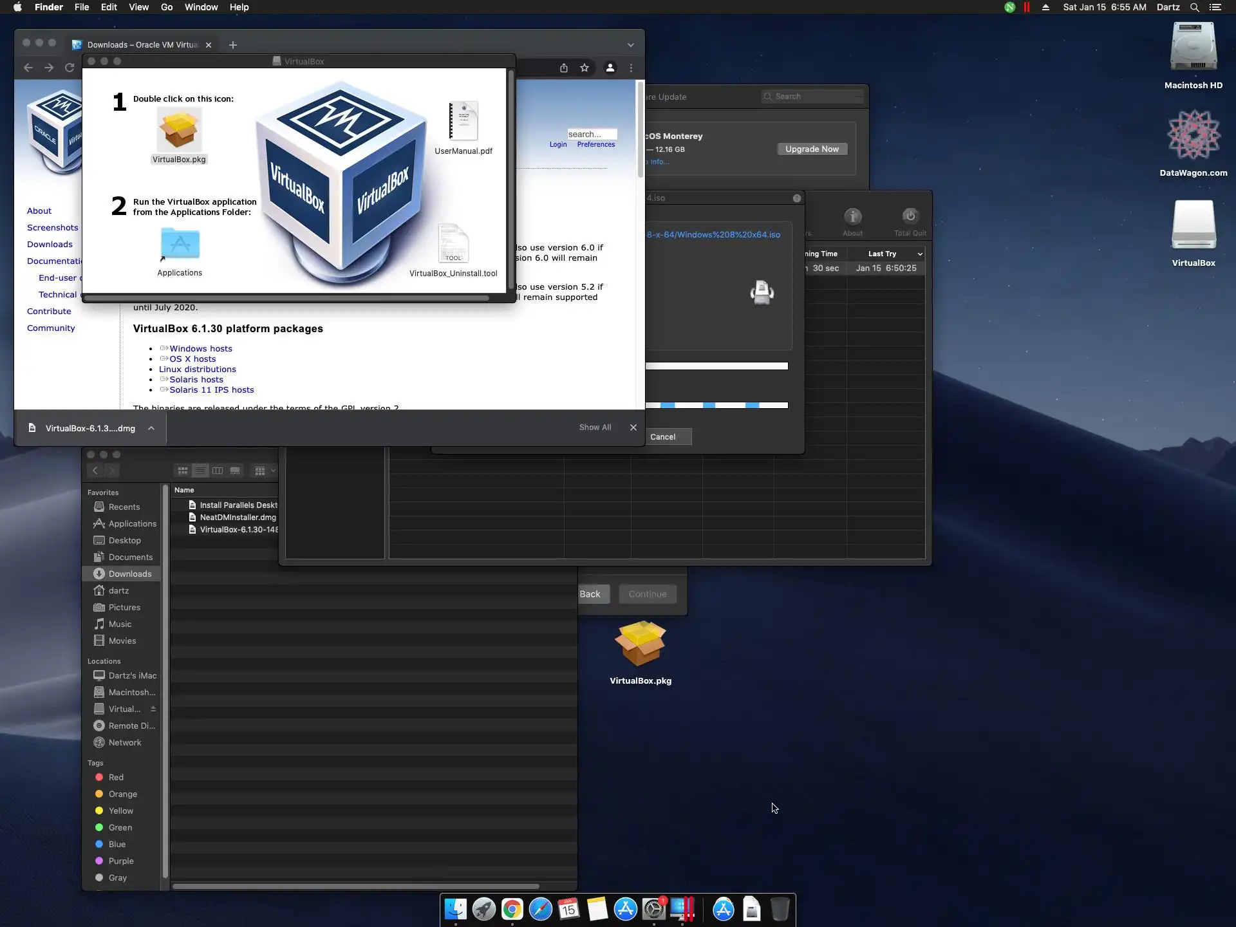
Task: Click the About info icon in downloader
Action: 852,217
